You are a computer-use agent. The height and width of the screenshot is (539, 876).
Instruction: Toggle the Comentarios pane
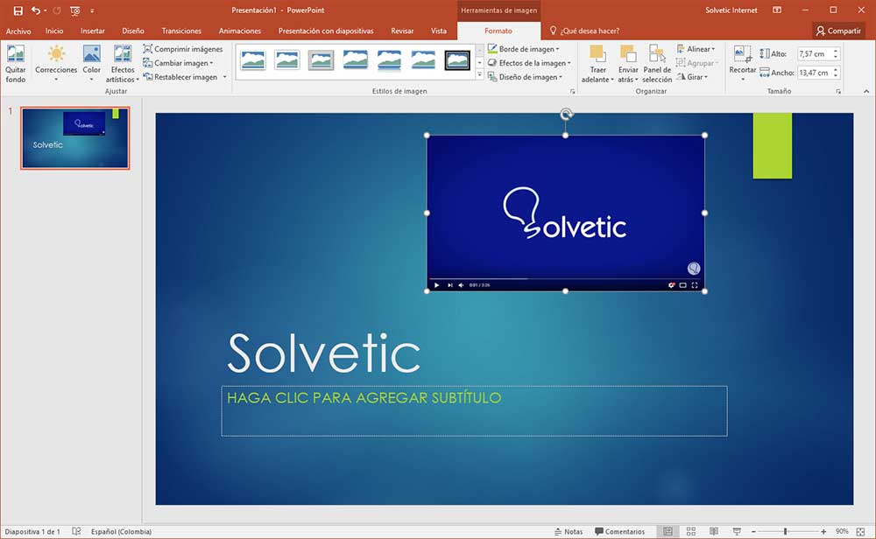[x=619, y=532]
